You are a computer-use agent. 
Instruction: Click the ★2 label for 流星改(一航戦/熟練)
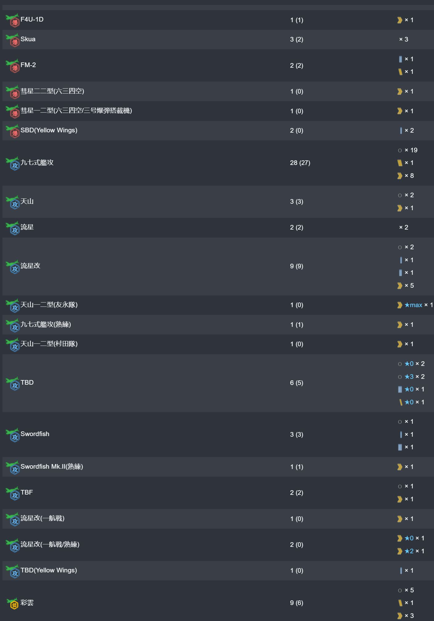pyautogui.click(x=409, y=551)
